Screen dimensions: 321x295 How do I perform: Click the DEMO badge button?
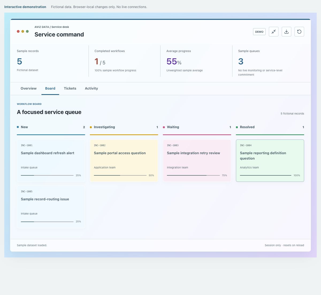[x=259, y=32]
